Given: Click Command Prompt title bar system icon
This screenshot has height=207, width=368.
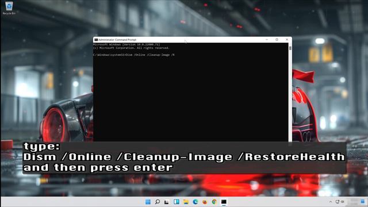Looking at the screenshot, I should click(x=96, y=40).
